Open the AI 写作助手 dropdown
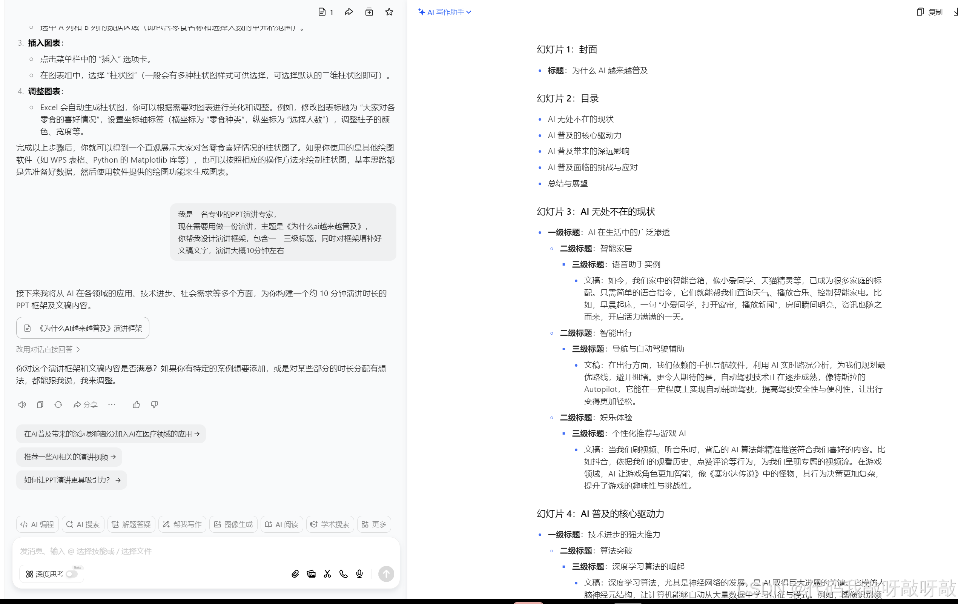The width and height of the screenshot is (958, 604). click(445, 12)
